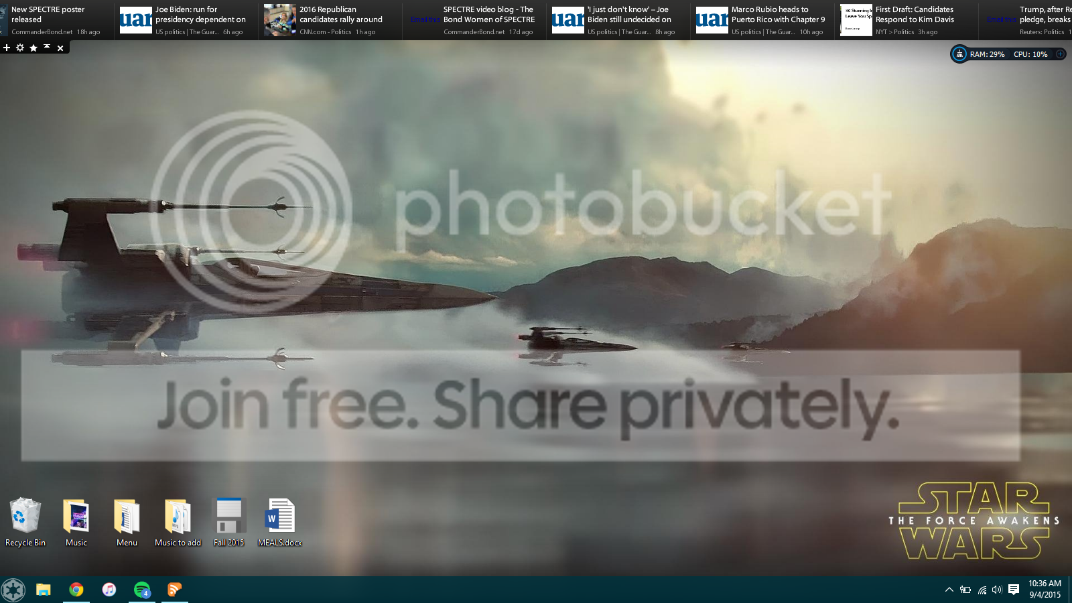Click 'Reuters: Politics' source label
Image resolution: width=1072 pixels, height=603 pixels.
pos(1042,31)
